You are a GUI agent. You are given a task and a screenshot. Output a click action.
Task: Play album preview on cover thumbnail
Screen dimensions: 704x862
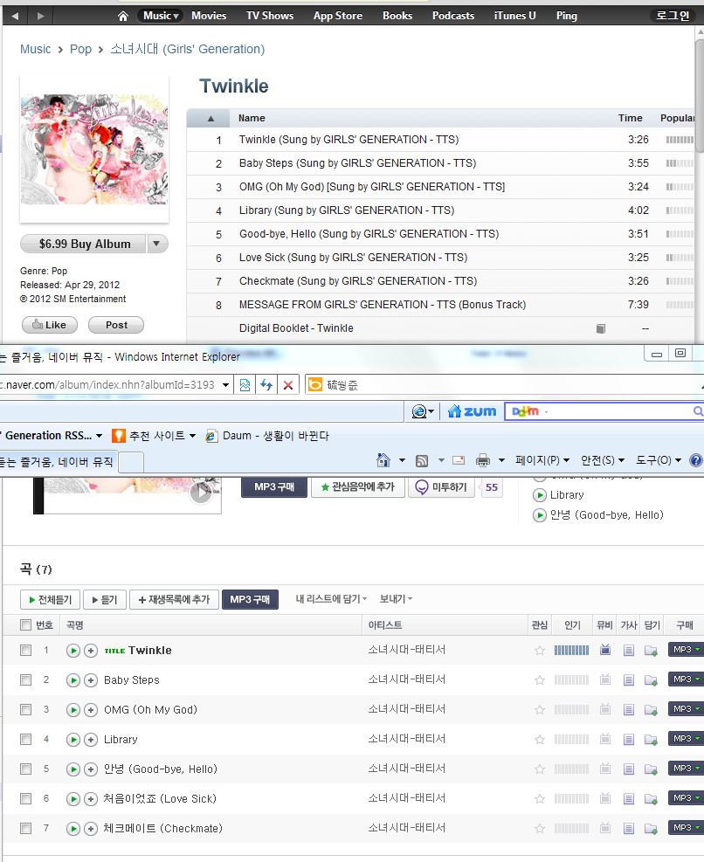click(x=201, y=492)
